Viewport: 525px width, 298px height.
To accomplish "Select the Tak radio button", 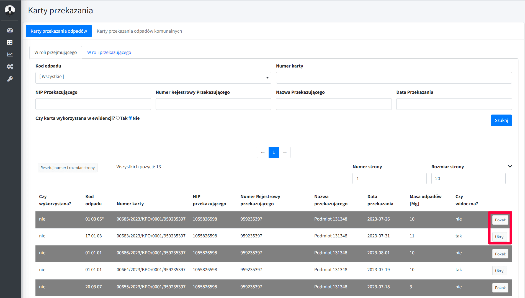I will click(x=118, y=118).
